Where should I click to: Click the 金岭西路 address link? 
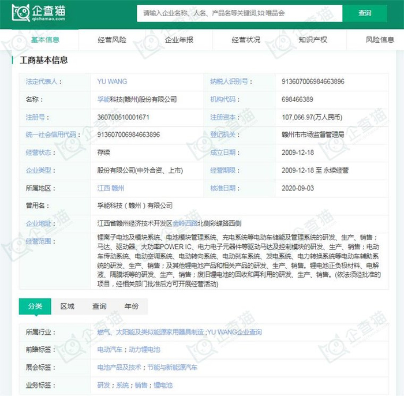pos(185,223)
